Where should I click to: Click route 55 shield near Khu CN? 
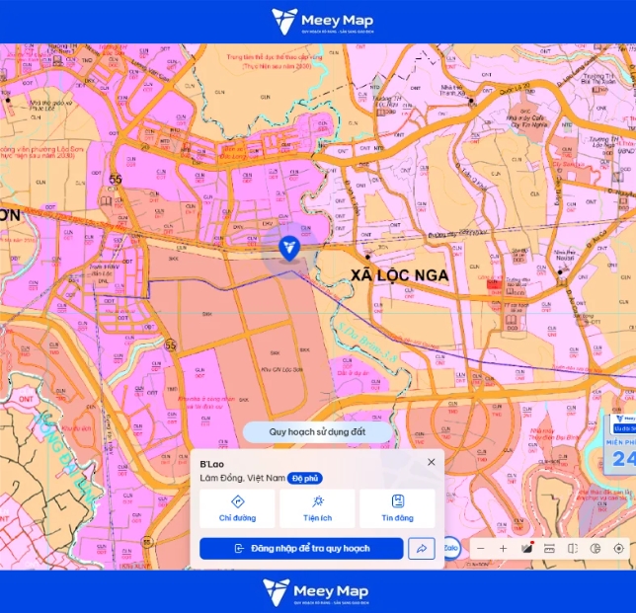click(171, 345)
